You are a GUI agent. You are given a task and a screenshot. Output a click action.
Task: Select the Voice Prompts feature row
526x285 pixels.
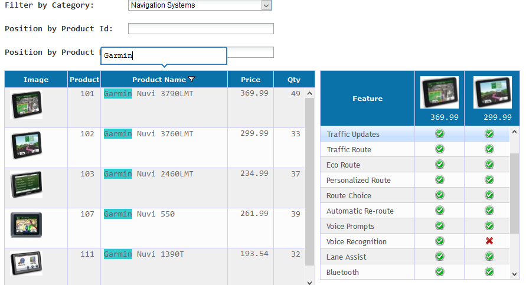[415, 227]
